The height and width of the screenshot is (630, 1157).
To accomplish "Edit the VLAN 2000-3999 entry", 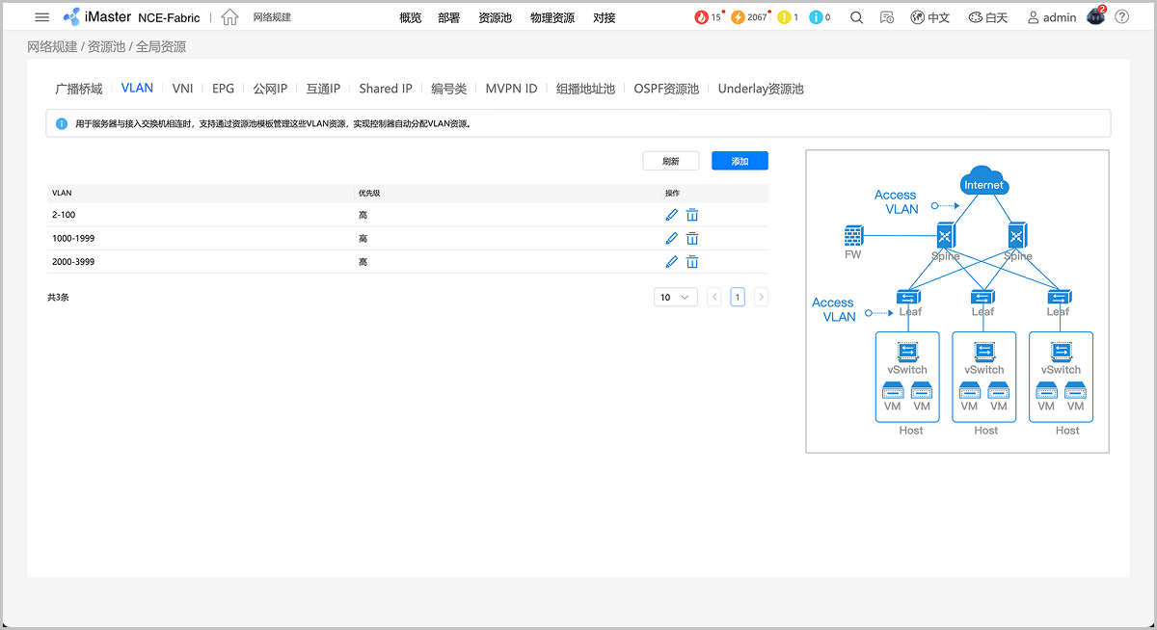I will coord(672,262).
